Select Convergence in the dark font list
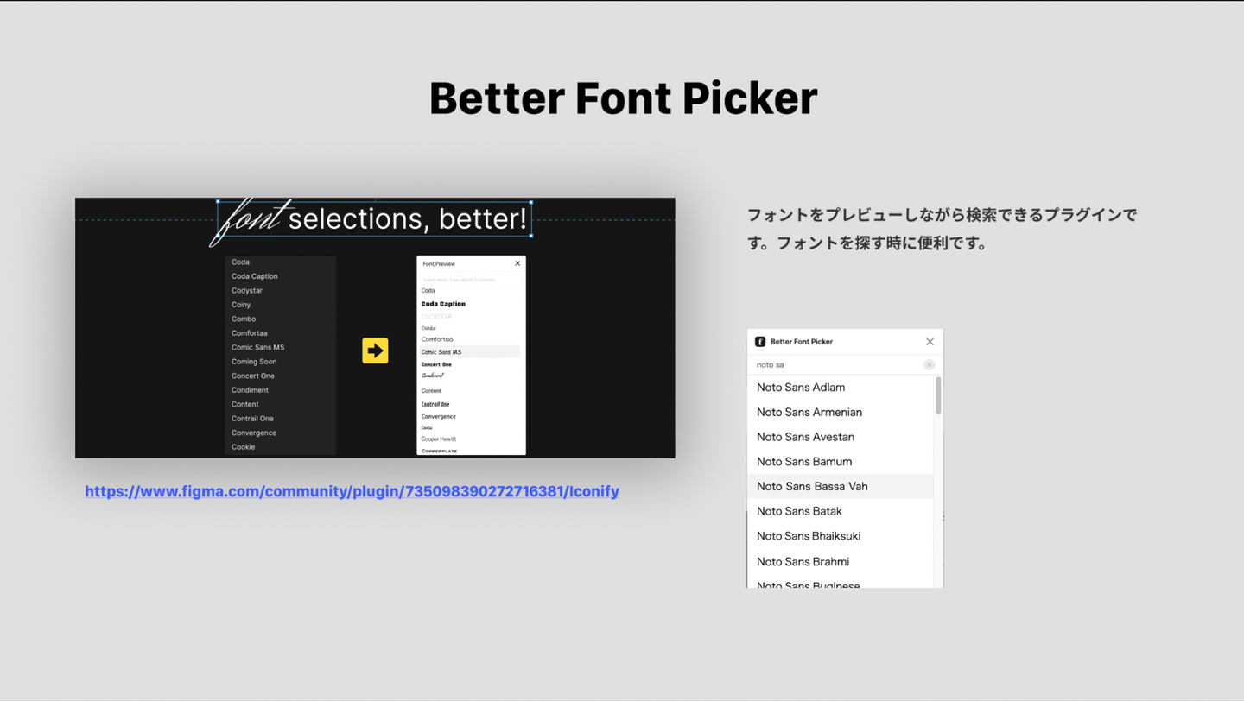Viewport: 1244px width, 701px height. click(x=254, y=433)
